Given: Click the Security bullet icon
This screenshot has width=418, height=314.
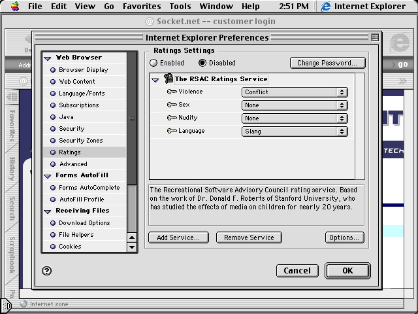Looking at the screenshot, I should pyautogui.click(x=53, y=129).
